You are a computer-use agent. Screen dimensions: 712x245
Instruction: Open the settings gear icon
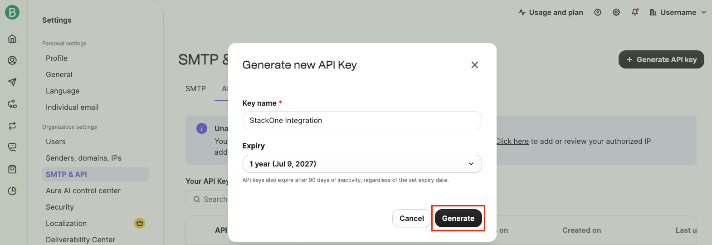(x=616, y=12)
